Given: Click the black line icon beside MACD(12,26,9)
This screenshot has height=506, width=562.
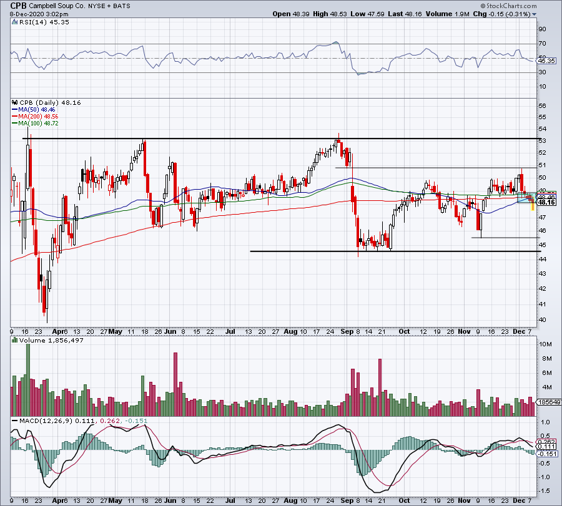Looking at the screenshot, I should pyautogui.click(x=15, y=421).
